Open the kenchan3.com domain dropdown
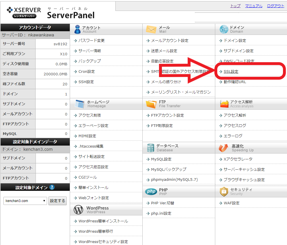 pyautogui.click(x=25, y=201)
